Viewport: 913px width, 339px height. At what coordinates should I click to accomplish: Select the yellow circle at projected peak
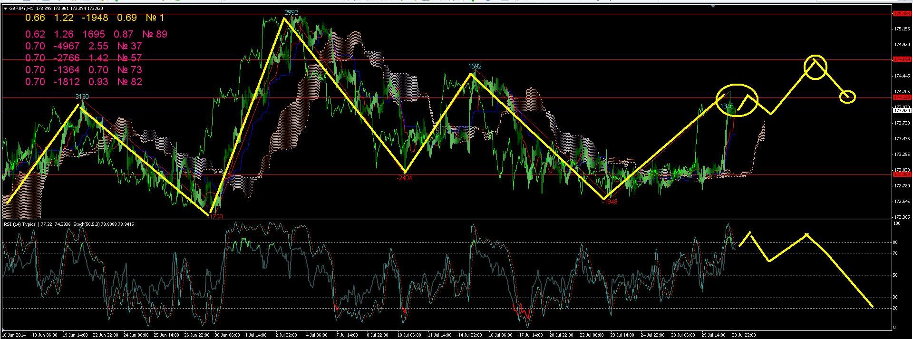(816, 68)
